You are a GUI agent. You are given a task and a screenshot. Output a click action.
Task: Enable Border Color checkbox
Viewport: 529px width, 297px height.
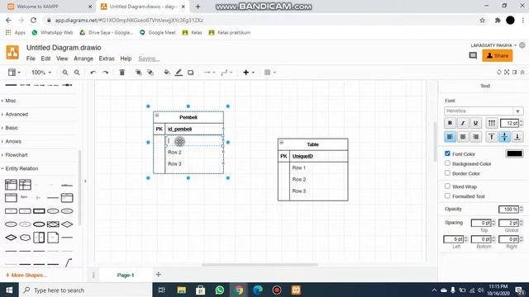pos(447,173)
